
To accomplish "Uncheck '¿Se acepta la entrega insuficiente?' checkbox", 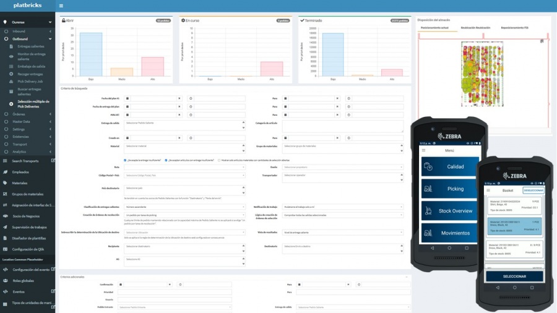I will (x=126, y=160).
